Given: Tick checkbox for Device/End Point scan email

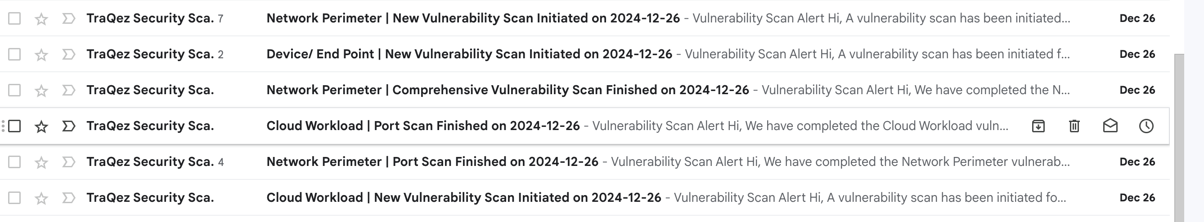Looking at the screenshot, I should coord(14,54).
